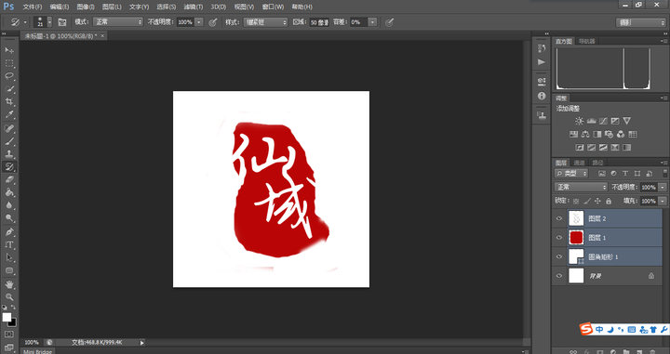
Task: Select the Lasso tool
Action: (9, 76)
